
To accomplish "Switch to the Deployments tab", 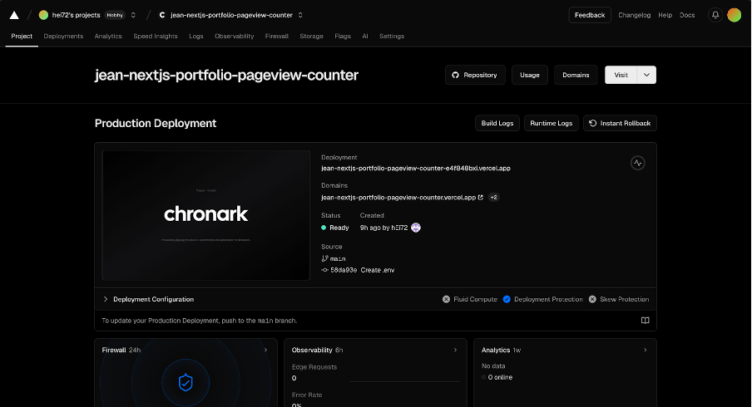I will pyautogui.click(x=63, y=37).
